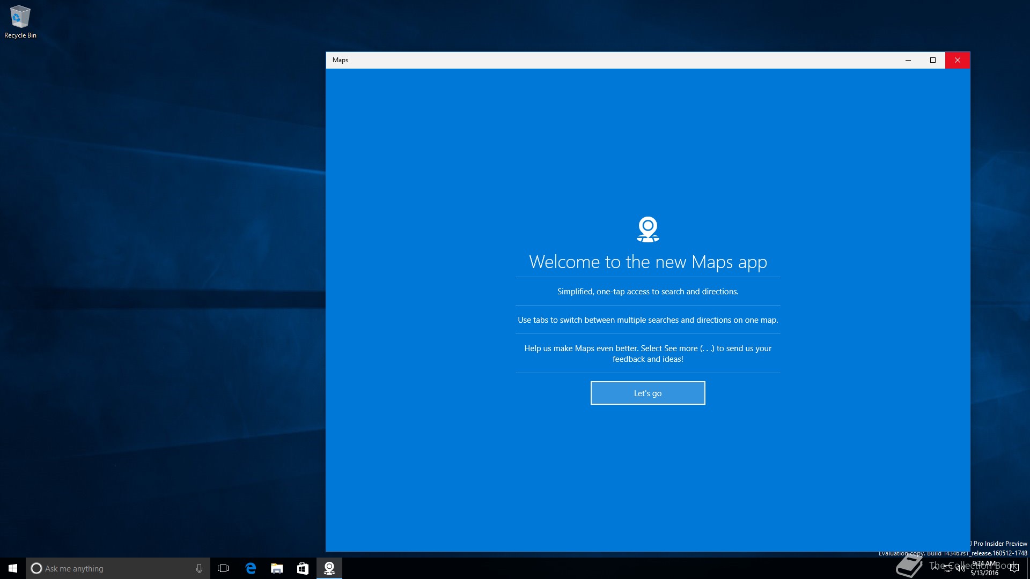Open the volume control tray icon
Image resolution: width=1030 pixels, height=579 pixels.
pos(960,568)
